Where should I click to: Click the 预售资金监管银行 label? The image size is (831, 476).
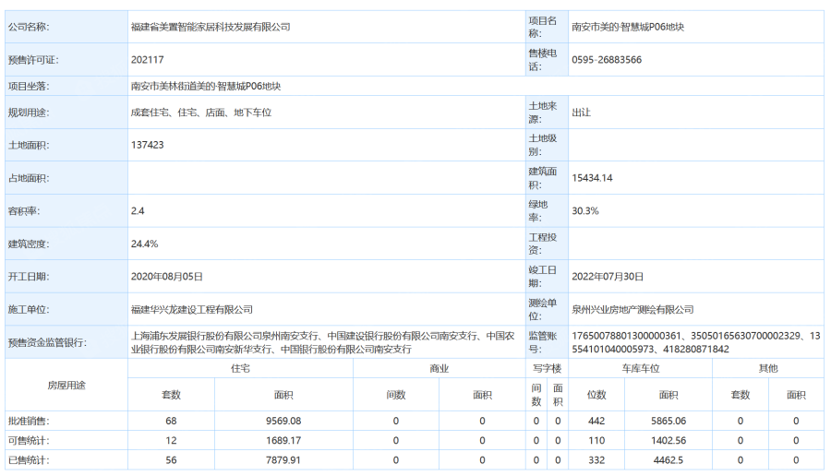(47, 342)
